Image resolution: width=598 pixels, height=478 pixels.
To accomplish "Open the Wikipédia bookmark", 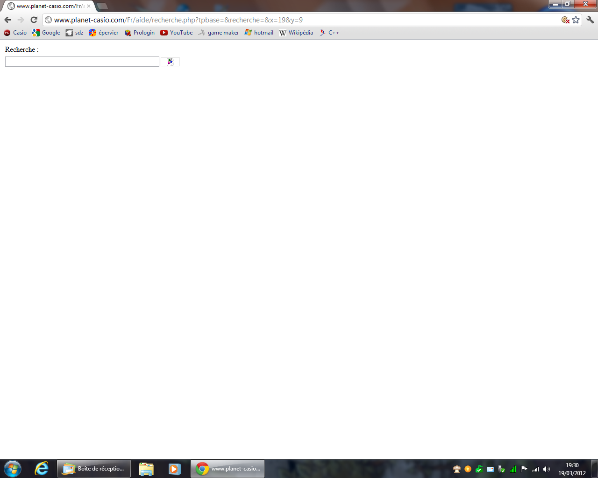I will pos(296,33).
